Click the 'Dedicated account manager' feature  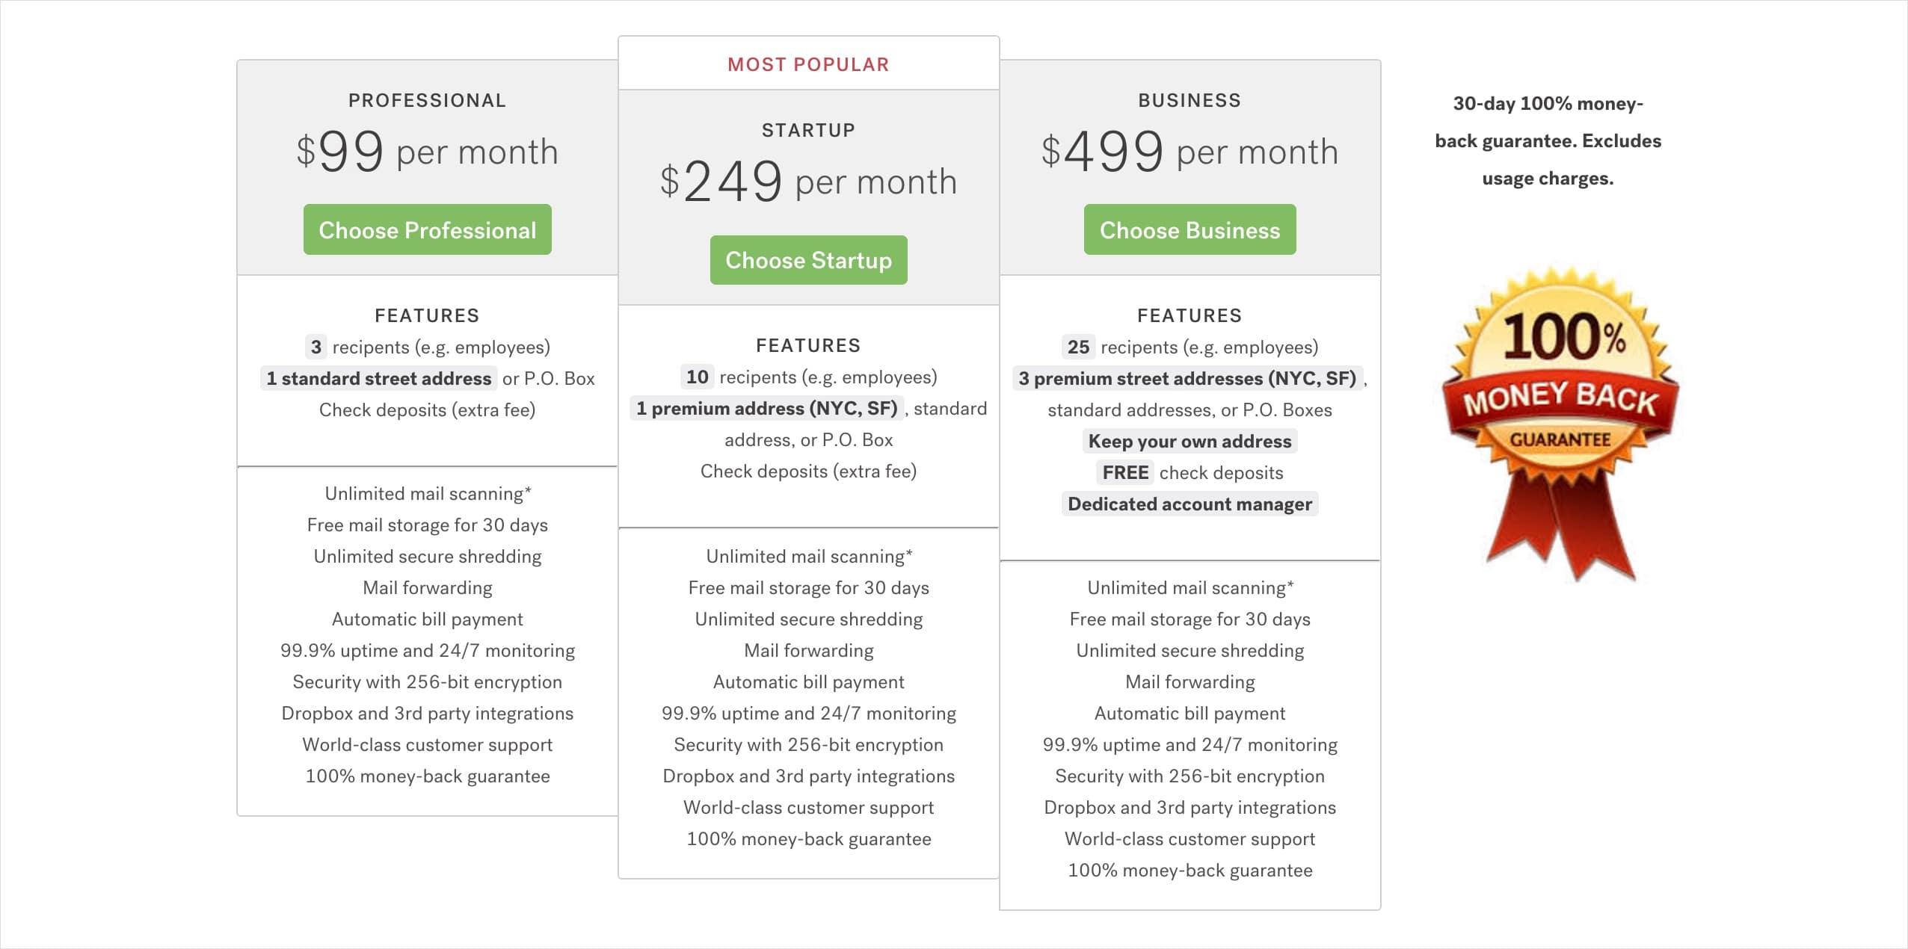1190,504
